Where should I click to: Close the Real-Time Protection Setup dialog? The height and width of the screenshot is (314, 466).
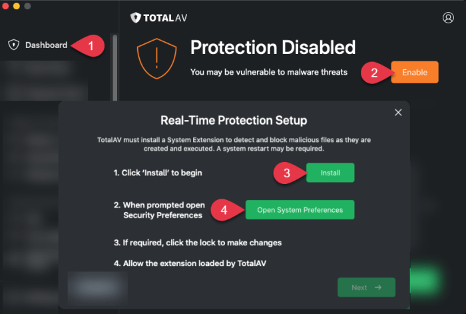point(398,113)
